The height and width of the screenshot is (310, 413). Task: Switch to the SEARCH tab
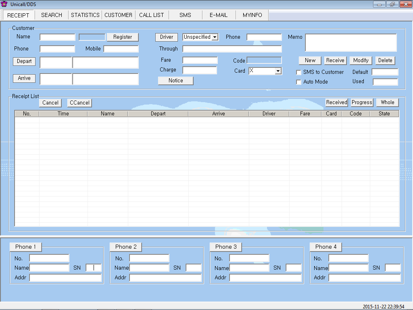click(x=52, y=15)
